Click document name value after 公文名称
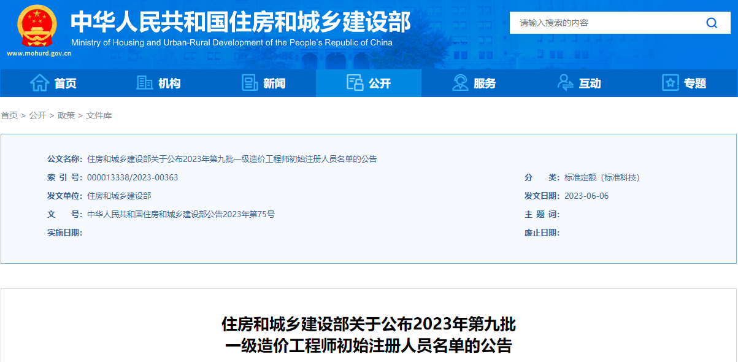The width and height of the screenshot is (738, 362). coord(232,159)
